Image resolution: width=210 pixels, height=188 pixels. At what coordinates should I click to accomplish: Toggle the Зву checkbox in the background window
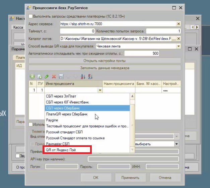point(18,156)
